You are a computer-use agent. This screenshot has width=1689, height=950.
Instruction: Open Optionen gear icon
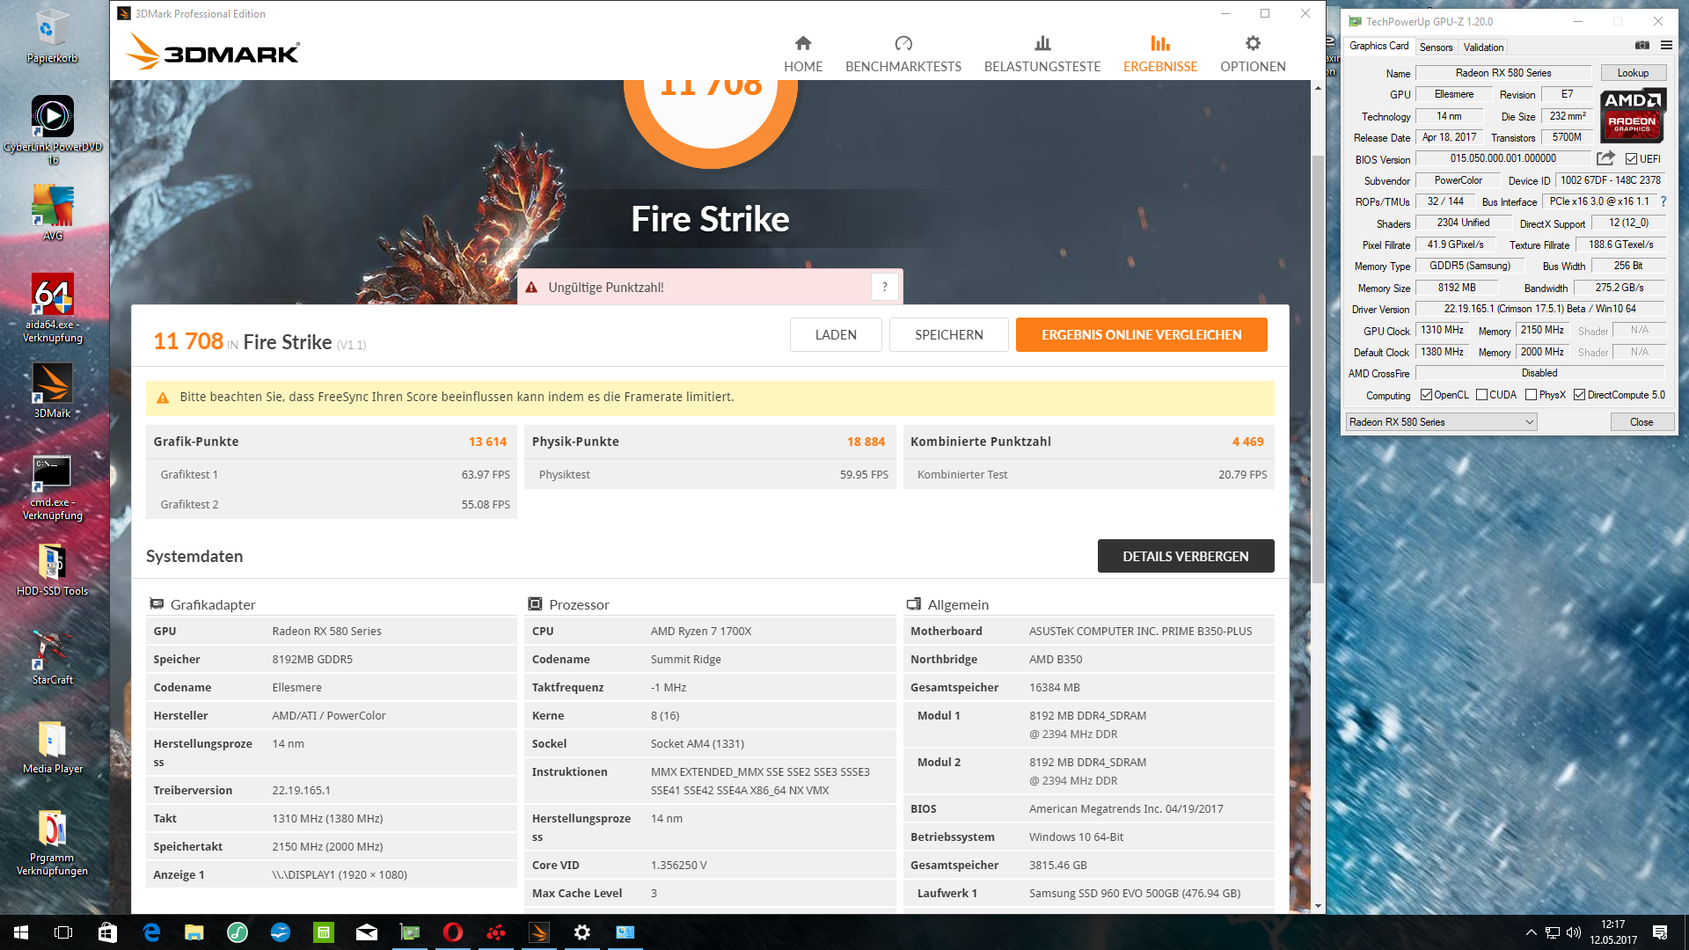coord(1253,43)
